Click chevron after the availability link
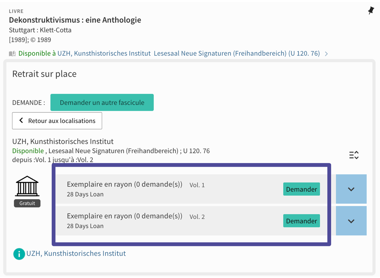Viewport: 380px width, 278px height. coord(326,54)
